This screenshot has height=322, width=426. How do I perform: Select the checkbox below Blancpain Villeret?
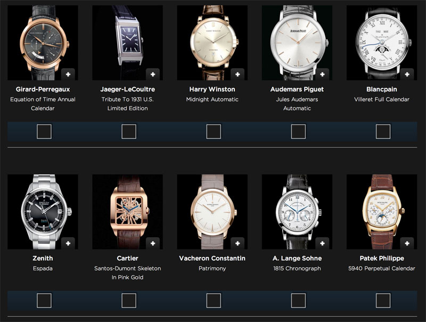point(383,131)
